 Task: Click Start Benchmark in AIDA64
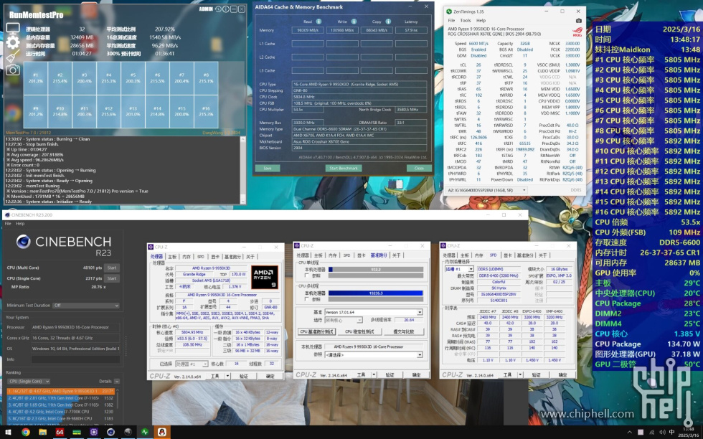tap(344, 168)
